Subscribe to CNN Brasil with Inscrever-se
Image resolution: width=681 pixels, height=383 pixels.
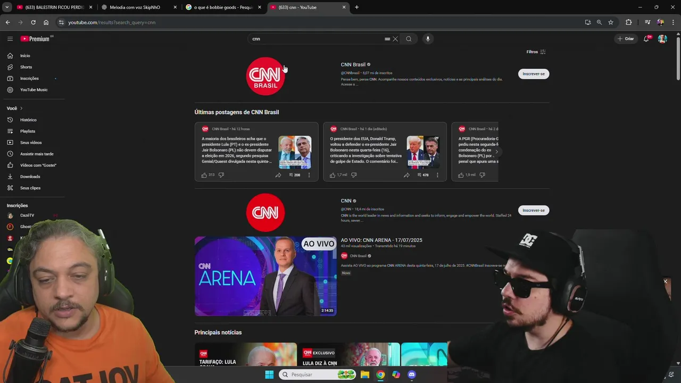[x=534, y=74]
